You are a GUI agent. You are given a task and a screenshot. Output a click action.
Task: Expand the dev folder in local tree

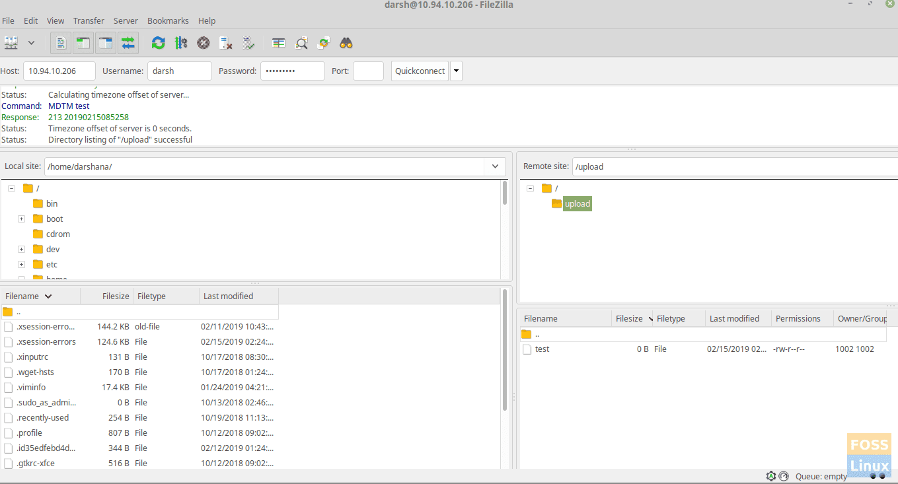pyautogui.click(x=21, y=249)
